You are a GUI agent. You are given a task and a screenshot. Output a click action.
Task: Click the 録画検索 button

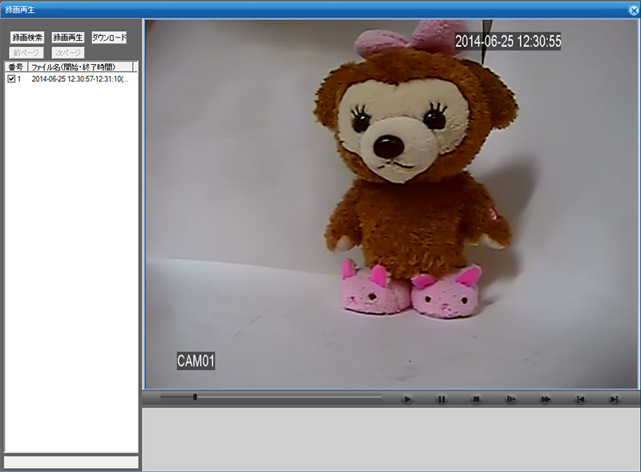click(27, 38)
